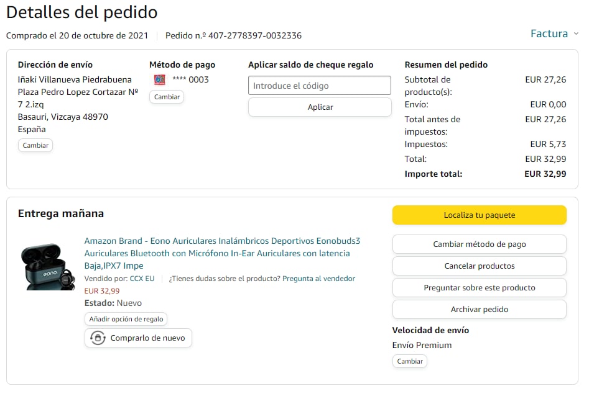Click Localiza tu paquete button

click(479, 215)
